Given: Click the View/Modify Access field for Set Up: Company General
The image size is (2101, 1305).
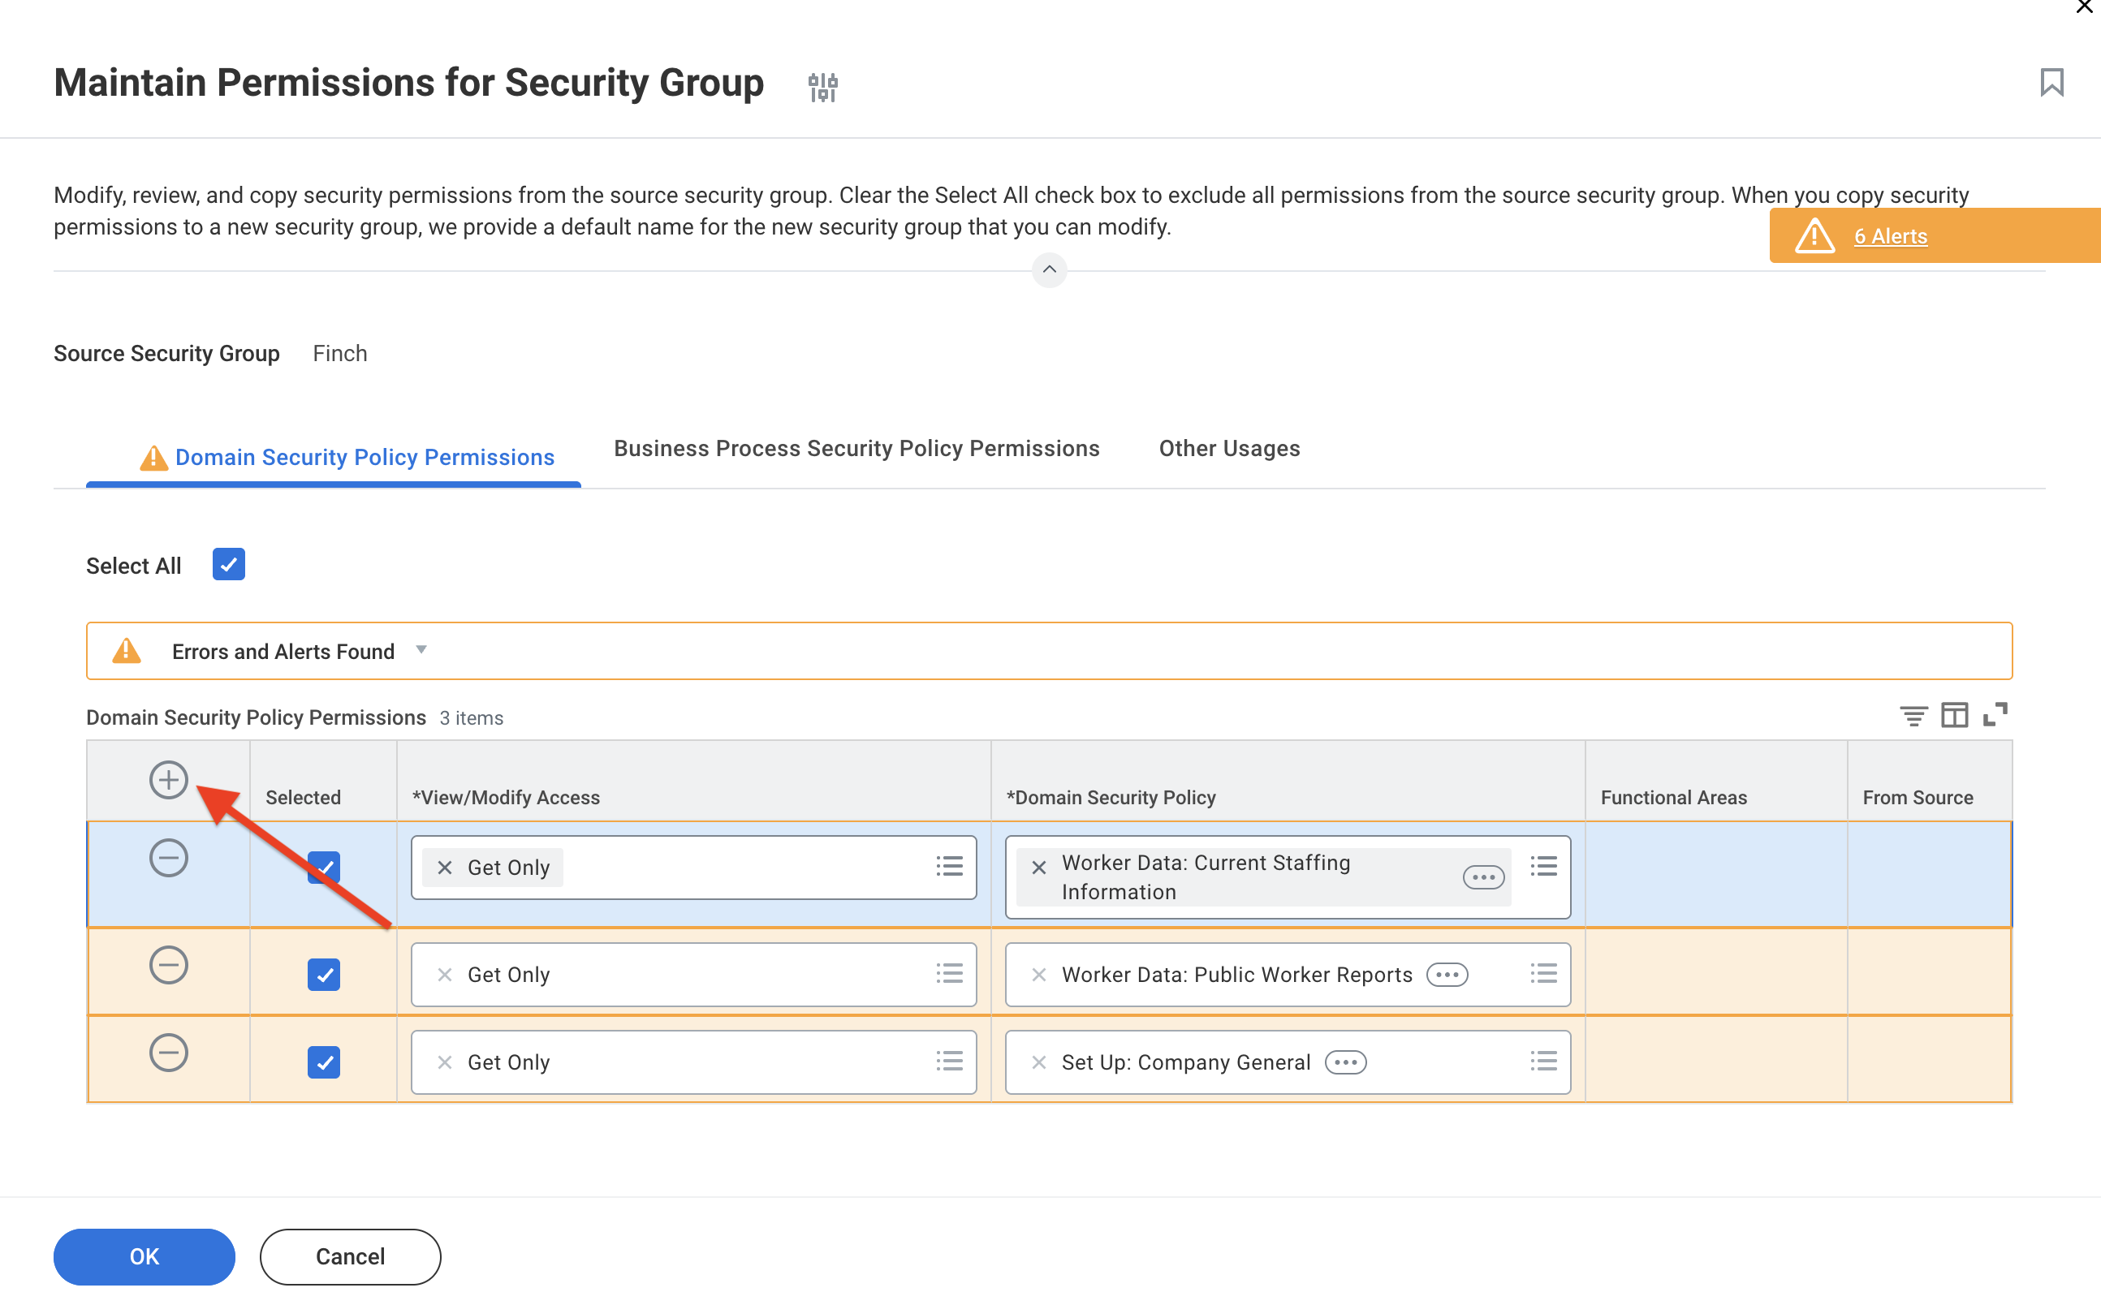Looking at the screenshot, I should [693, 1062].
